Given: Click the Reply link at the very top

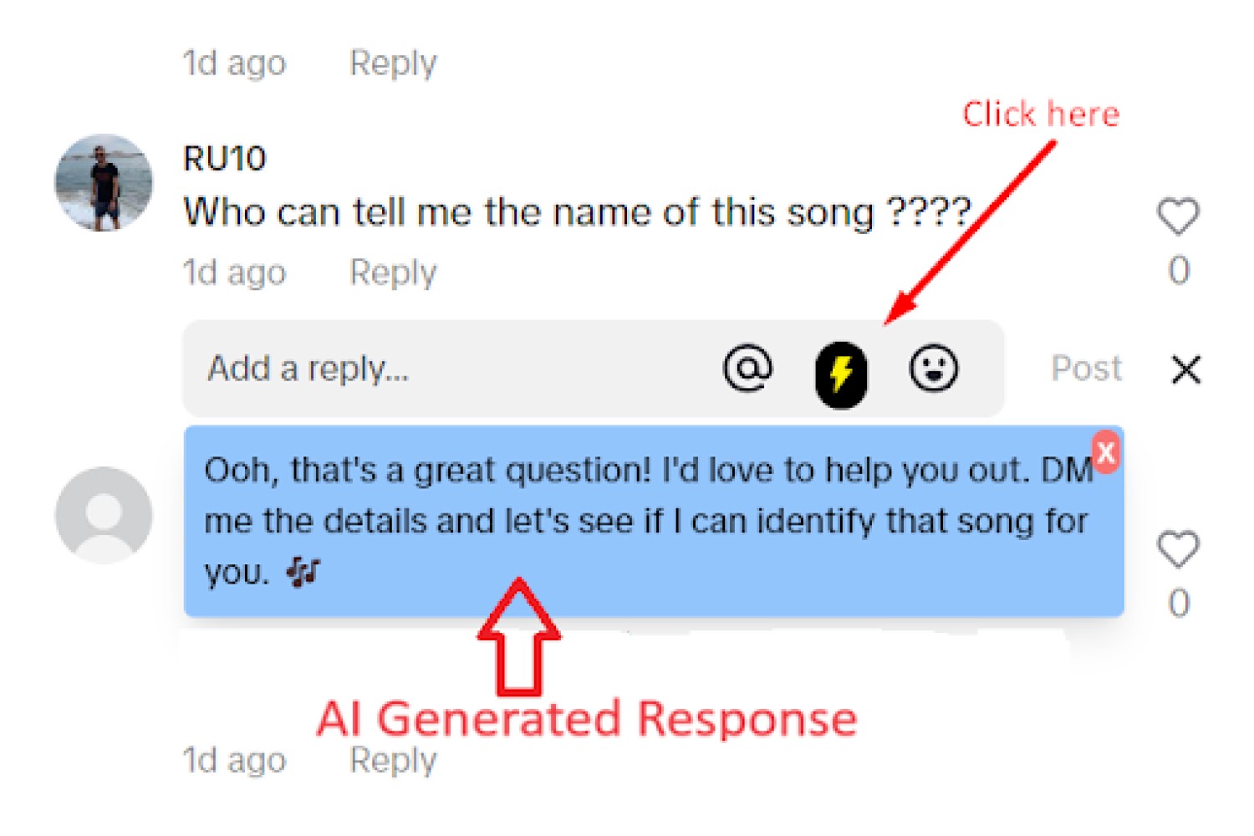Looking at the screenshot, I should (393, 63).
